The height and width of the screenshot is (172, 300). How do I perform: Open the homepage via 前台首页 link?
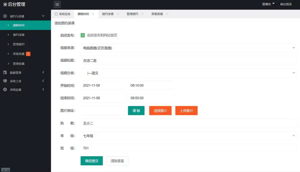tap(286, 4)
